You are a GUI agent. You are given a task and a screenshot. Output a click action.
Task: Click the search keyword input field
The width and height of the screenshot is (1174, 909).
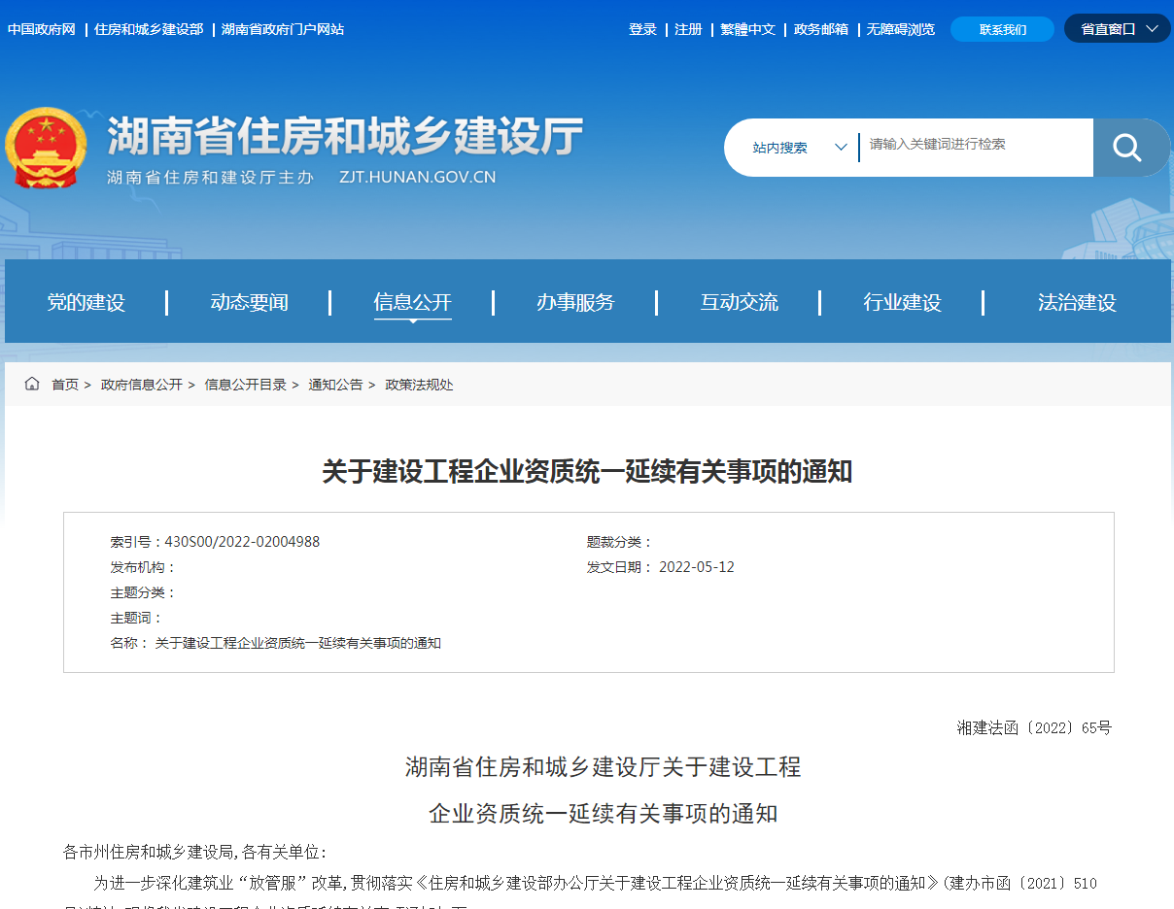point(972,147)
